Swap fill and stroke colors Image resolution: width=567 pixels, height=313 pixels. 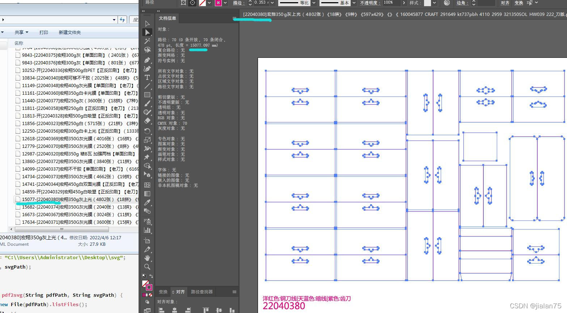click(151, 276)
